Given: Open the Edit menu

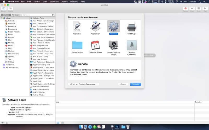Looking at the screenshot, I should click(x=29, y=2).
